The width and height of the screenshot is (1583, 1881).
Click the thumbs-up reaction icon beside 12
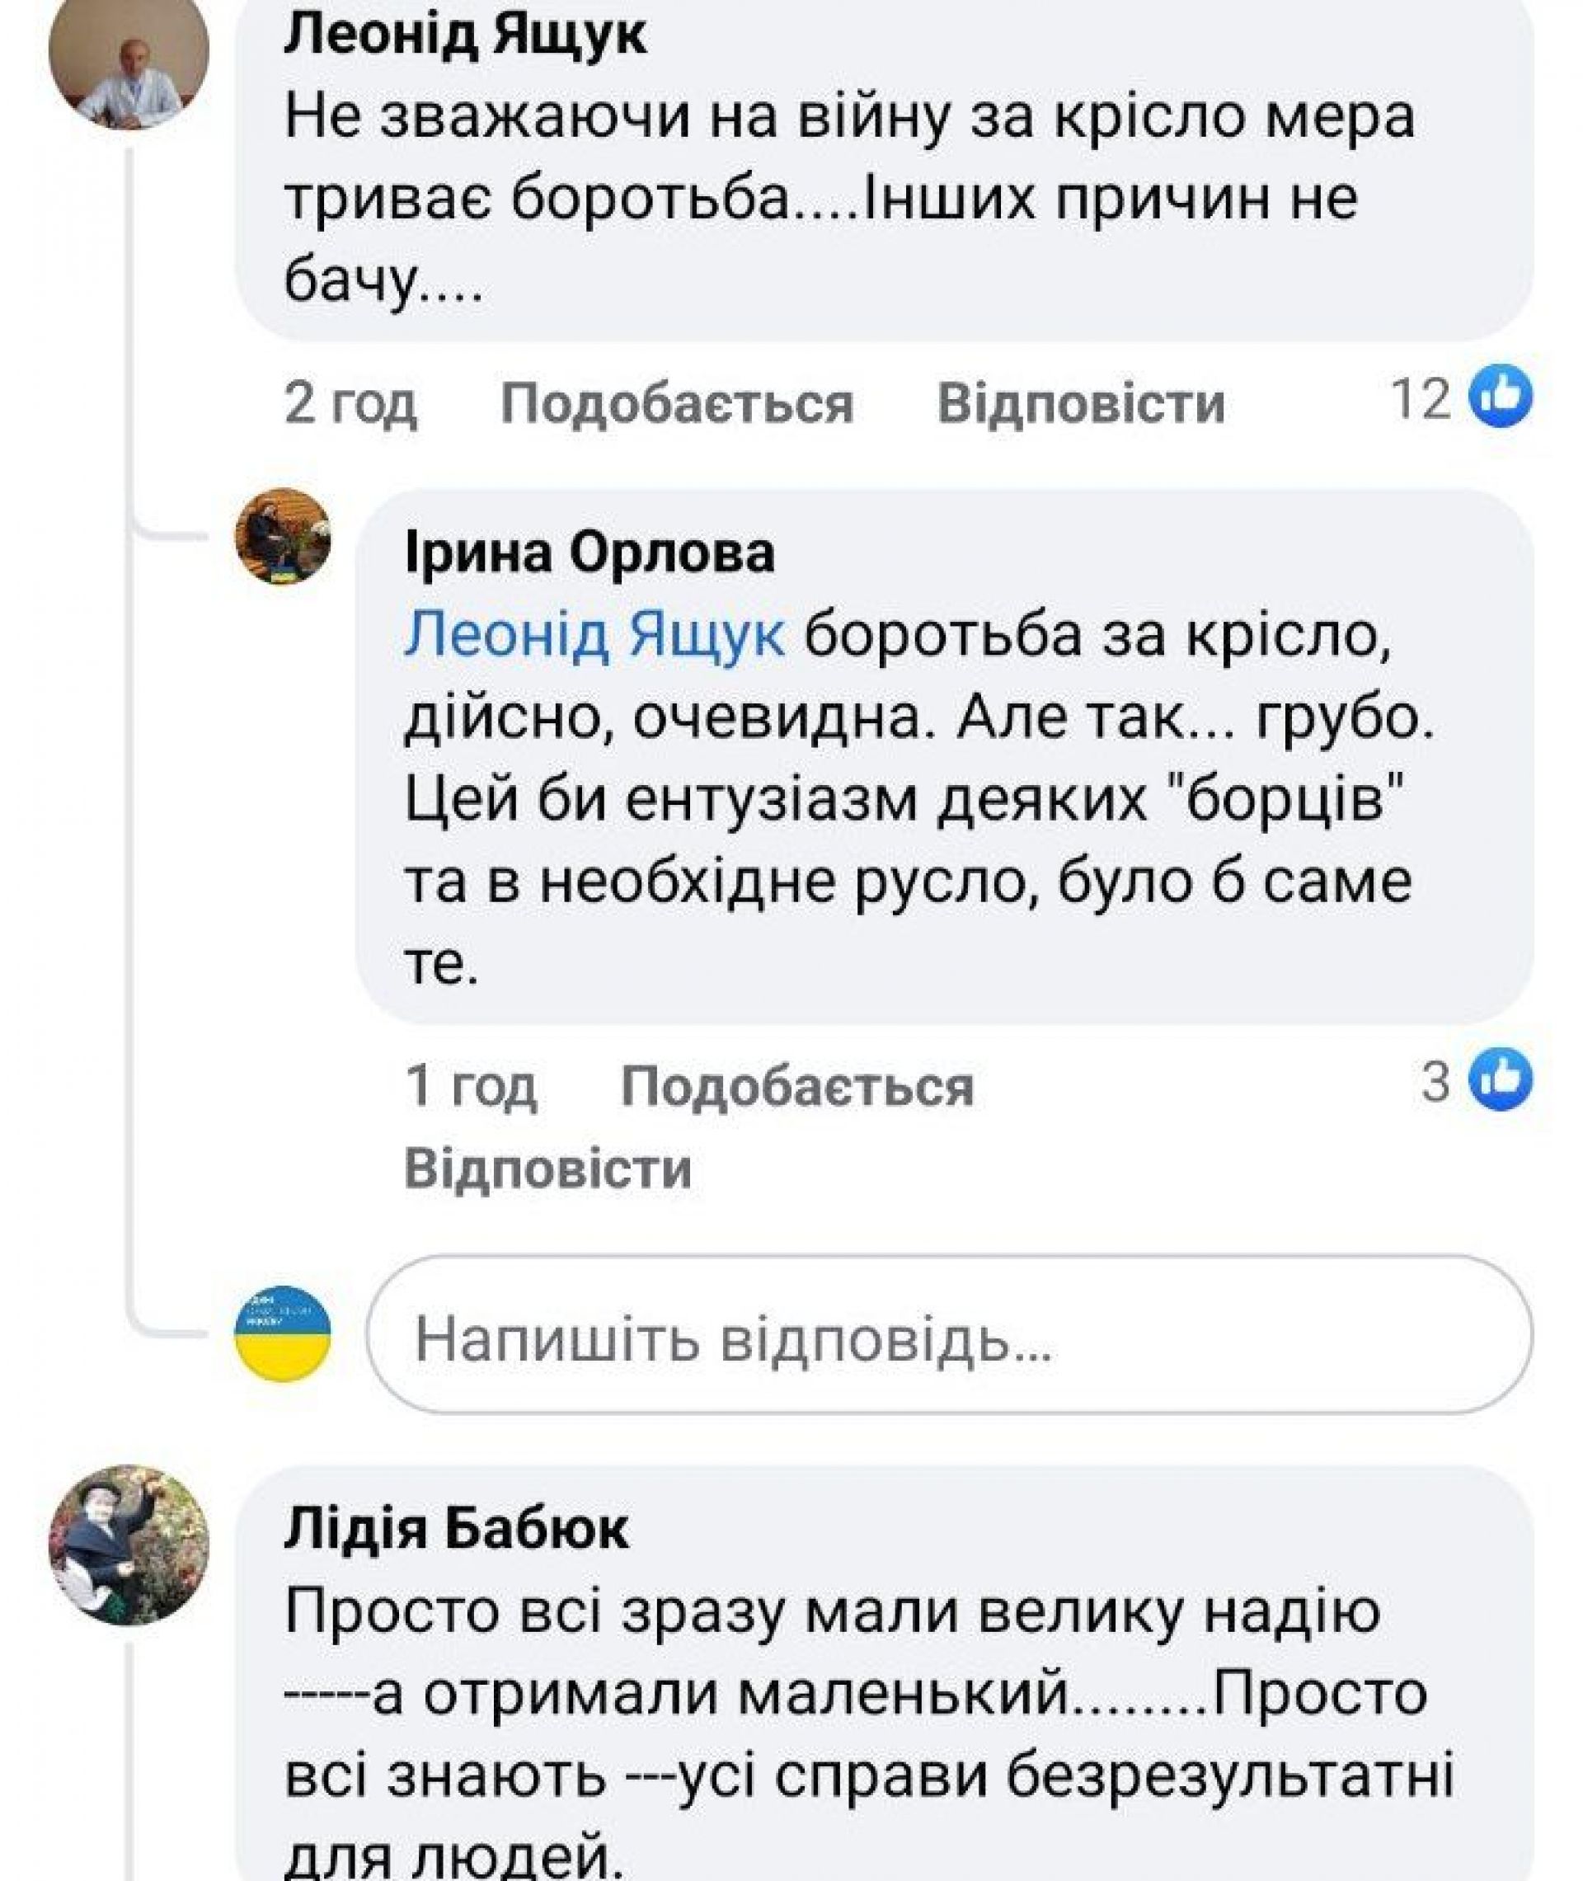point(1500,396)
